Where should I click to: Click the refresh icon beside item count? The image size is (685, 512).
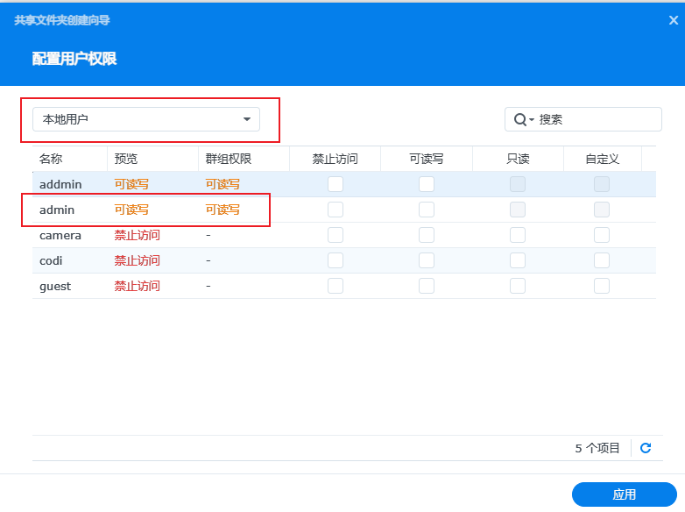tap(646, 448)
